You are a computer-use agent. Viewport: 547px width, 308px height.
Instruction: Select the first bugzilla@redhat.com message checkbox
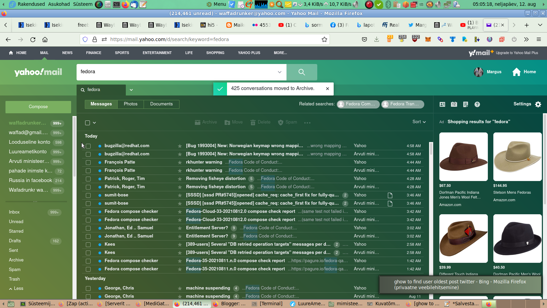point(88,146)
